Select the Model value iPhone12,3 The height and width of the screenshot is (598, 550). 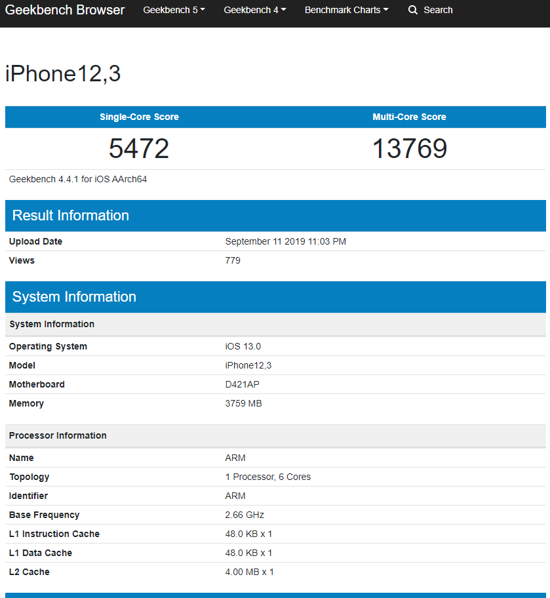pos(248,365)
